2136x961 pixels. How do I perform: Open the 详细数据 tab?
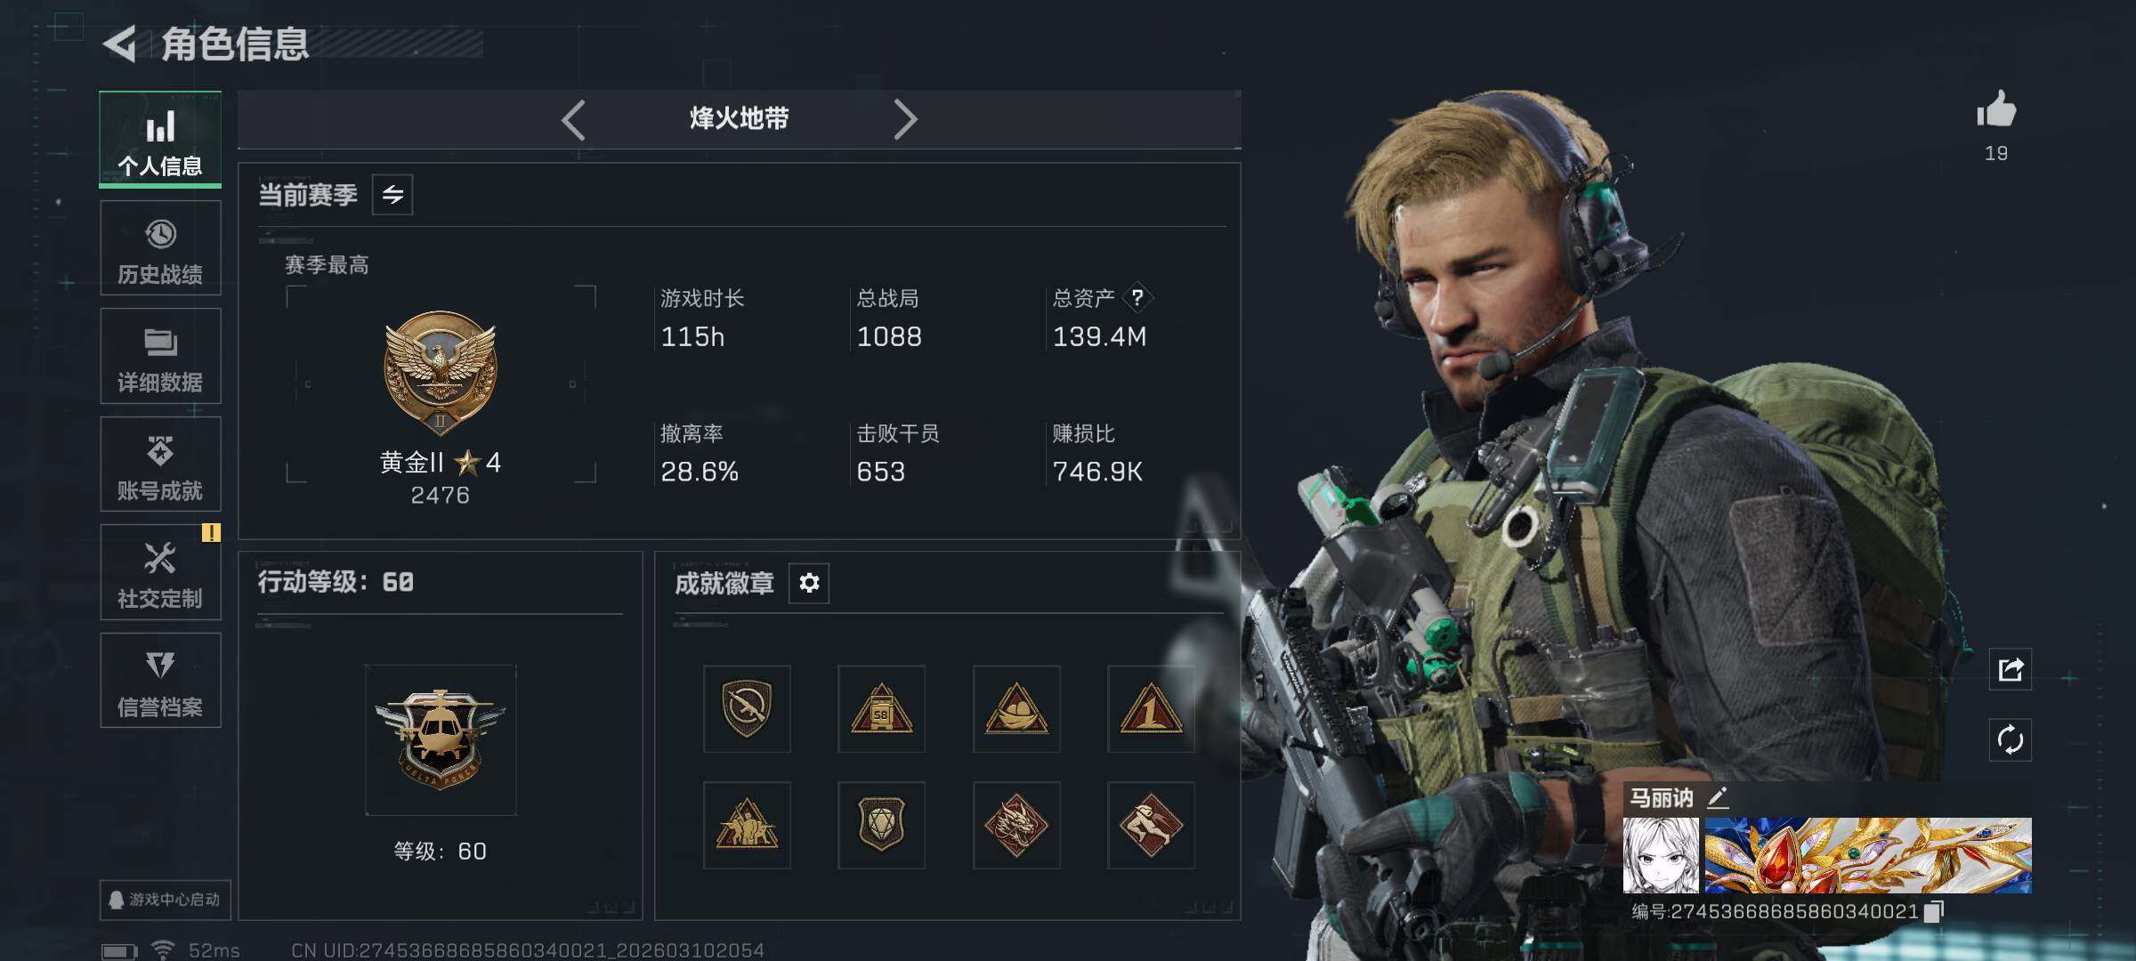(160, 356)
